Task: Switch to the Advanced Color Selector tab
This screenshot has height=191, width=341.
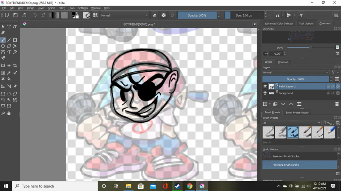Action: click(x=279, y=23)
